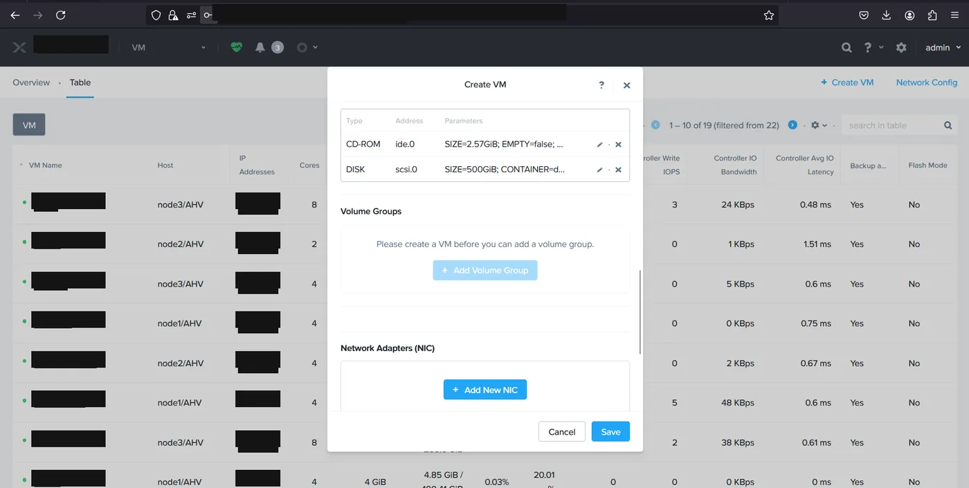Viewport: 969px width, 488px height.
Task: Click the Create VM dialog scrollbar
Action: click(640, 312)
